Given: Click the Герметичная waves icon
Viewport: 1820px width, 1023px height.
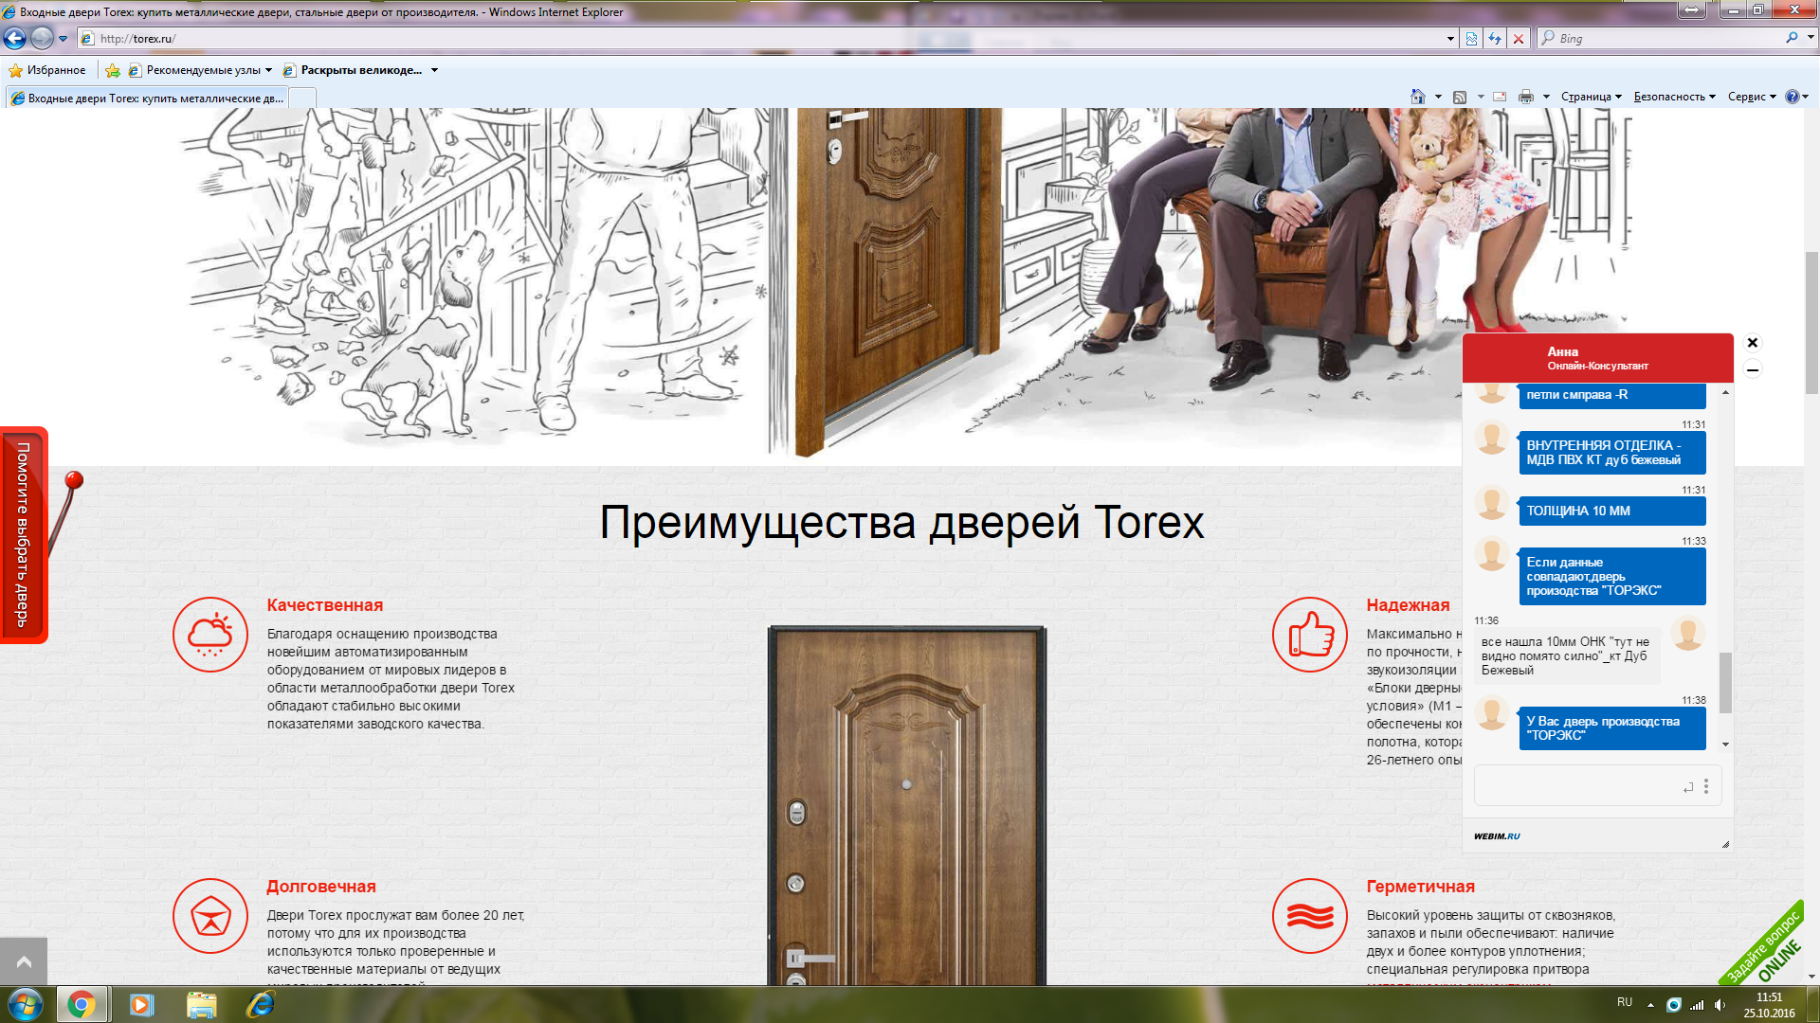Looking at the screenshot, I should coord(1310,916).
